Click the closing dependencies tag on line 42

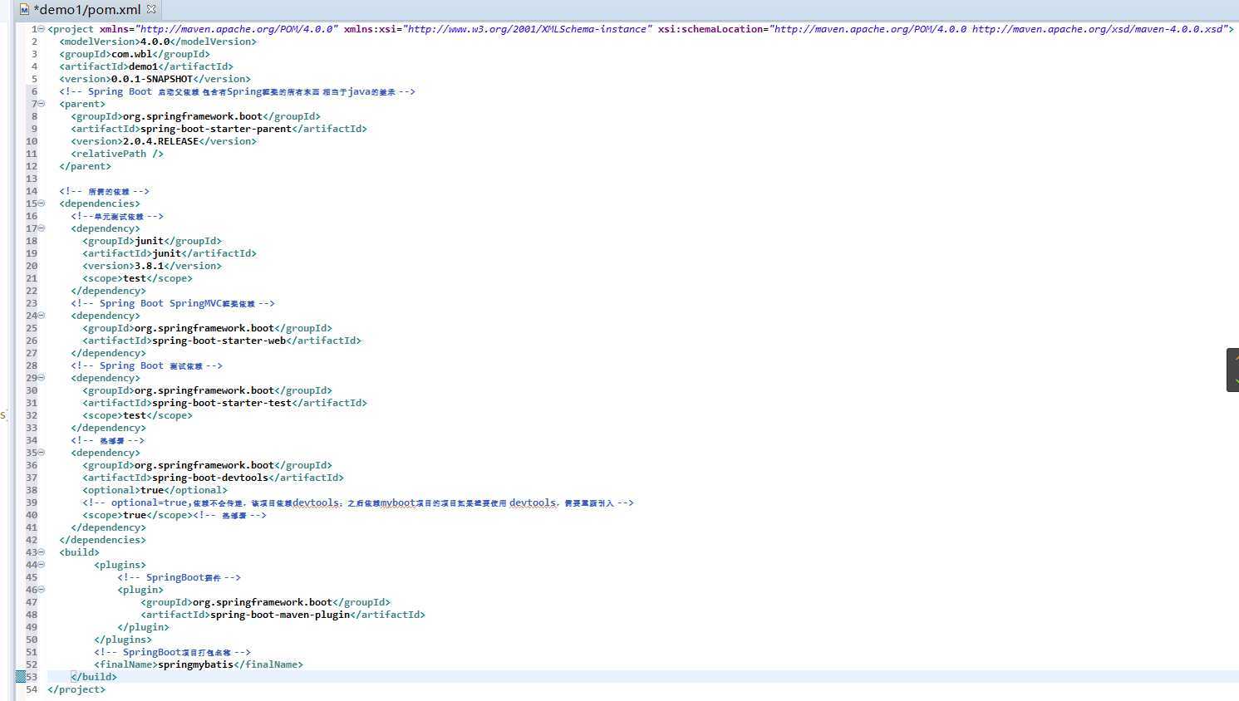[102, 540]
